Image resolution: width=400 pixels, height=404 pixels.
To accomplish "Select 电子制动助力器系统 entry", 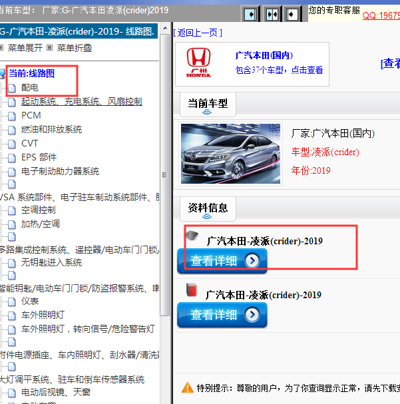I will (61, 171).
